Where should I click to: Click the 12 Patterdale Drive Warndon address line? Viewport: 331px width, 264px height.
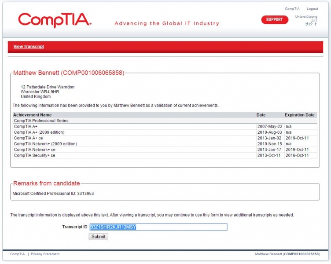click(48, 87)
